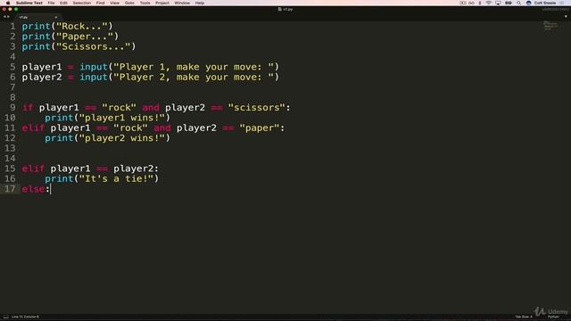This screenshot has height=321, width=571.
Task: Open the File menu
Action: tap(52, 3)
